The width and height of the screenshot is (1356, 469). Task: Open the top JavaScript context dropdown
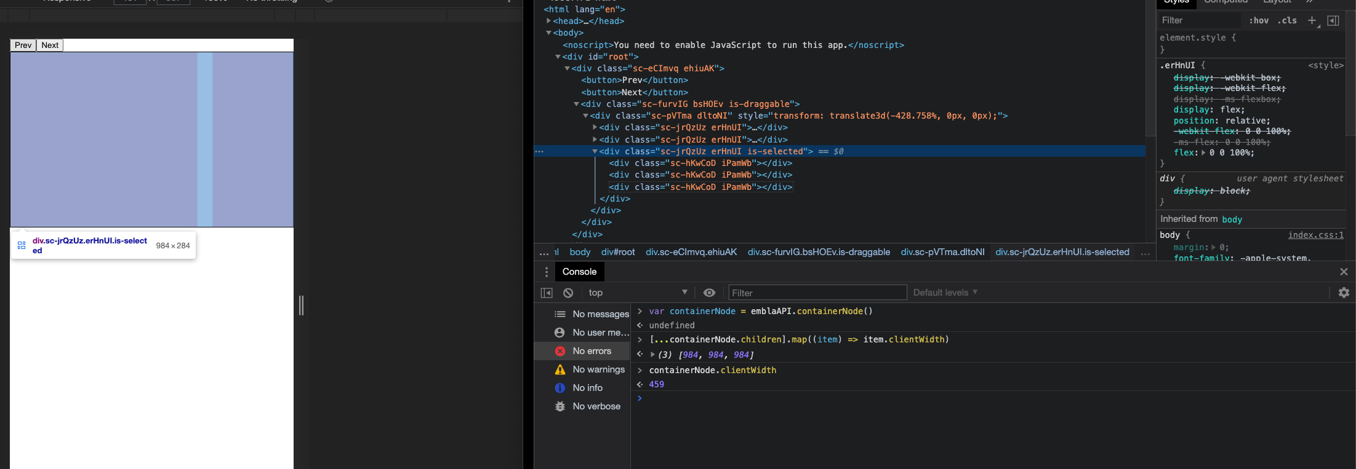click(637, 293)
